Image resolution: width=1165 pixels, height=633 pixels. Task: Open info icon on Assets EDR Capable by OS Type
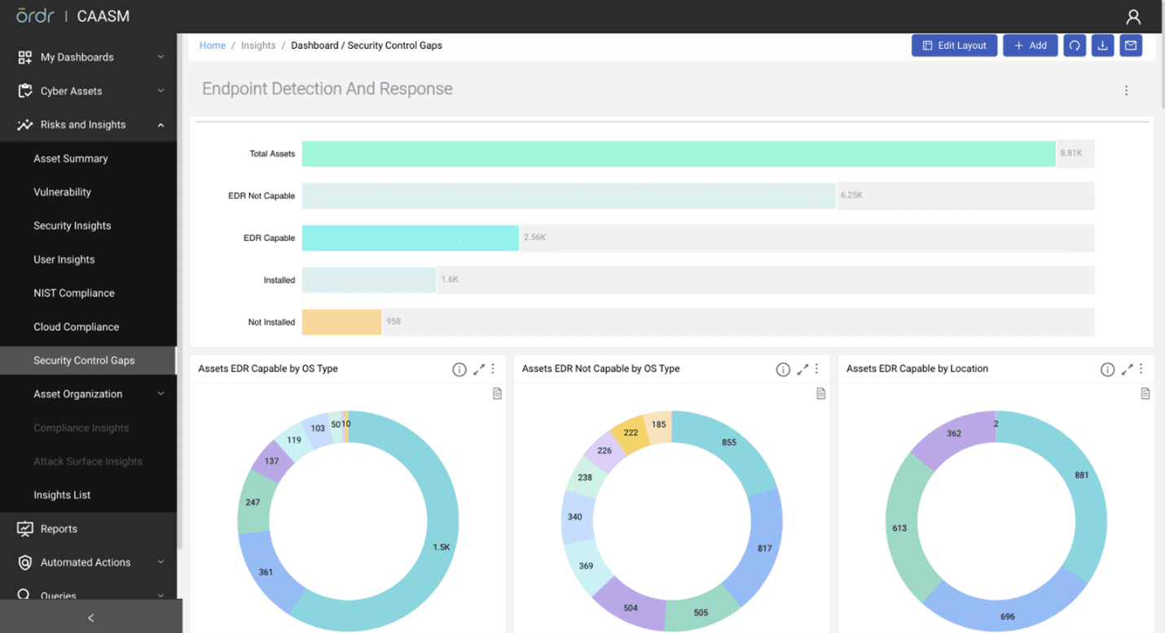point(459,369)
